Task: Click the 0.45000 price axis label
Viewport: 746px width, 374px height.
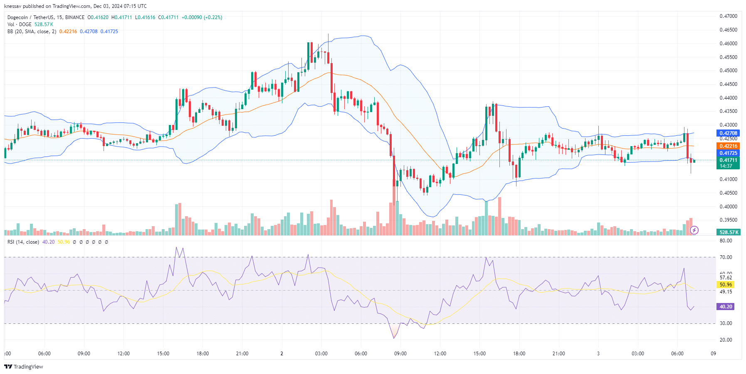Action: click(728, 71)
